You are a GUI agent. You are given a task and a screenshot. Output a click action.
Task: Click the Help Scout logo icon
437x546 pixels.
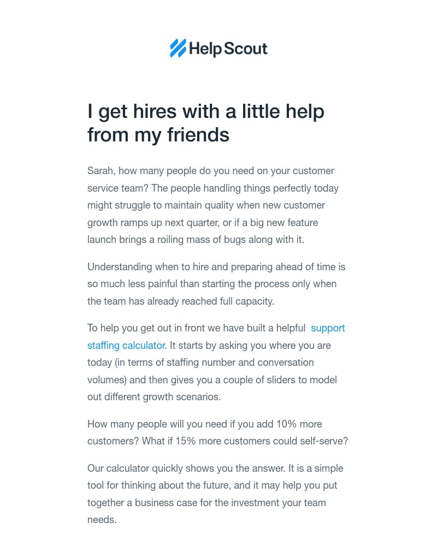(x=178, y=49)
